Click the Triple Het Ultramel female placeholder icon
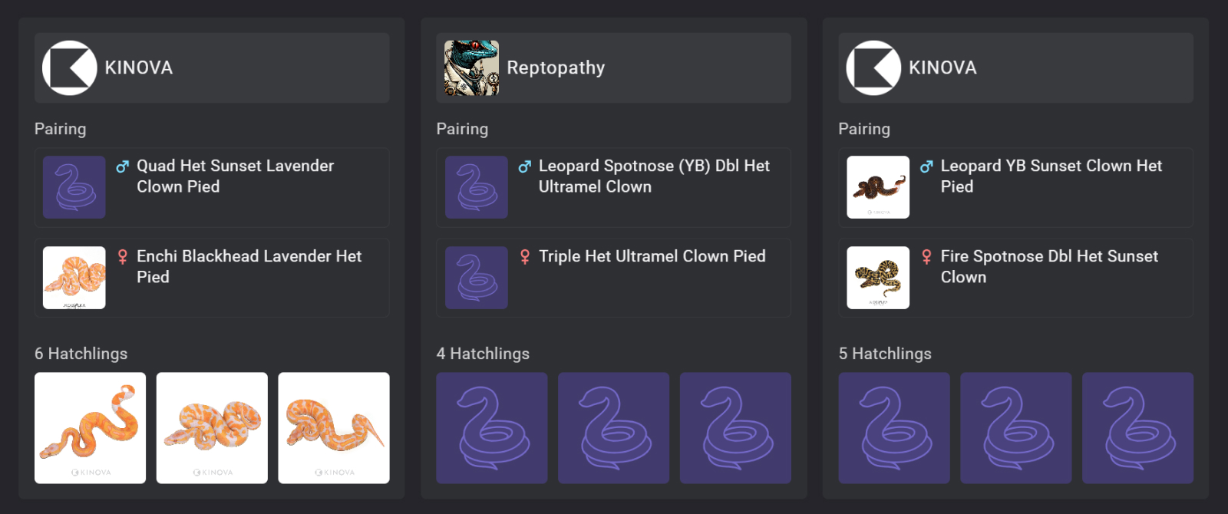Viewport: 1228px width, 514px height. (477, 278)
